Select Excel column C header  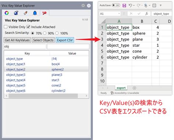156,21
